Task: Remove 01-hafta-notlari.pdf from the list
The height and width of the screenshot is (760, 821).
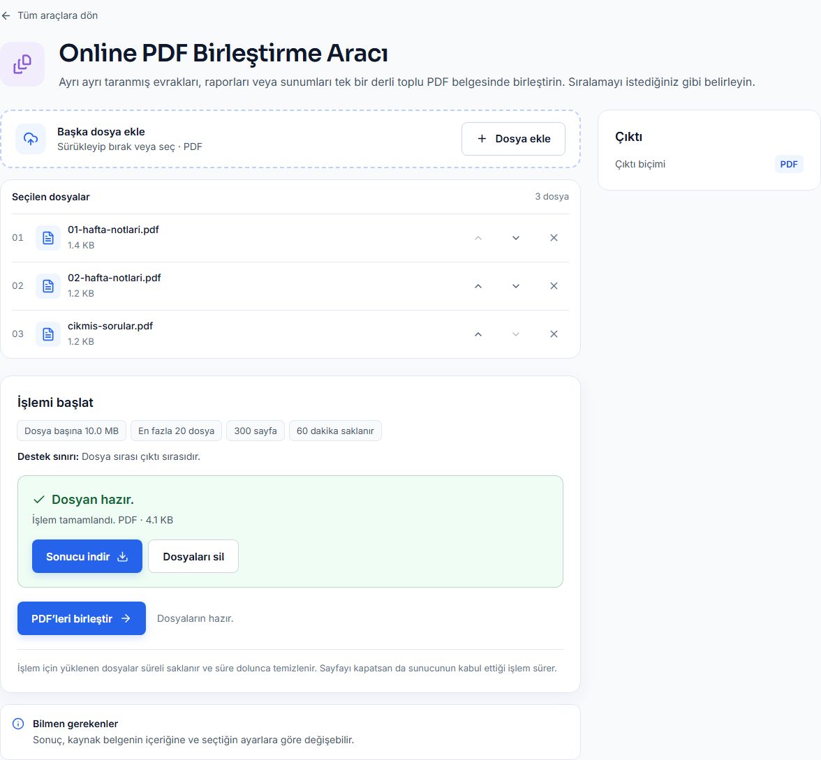Action: pos(554,237)
